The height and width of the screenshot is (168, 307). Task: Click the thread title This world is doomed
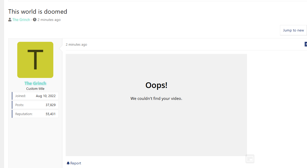[38, 12]
